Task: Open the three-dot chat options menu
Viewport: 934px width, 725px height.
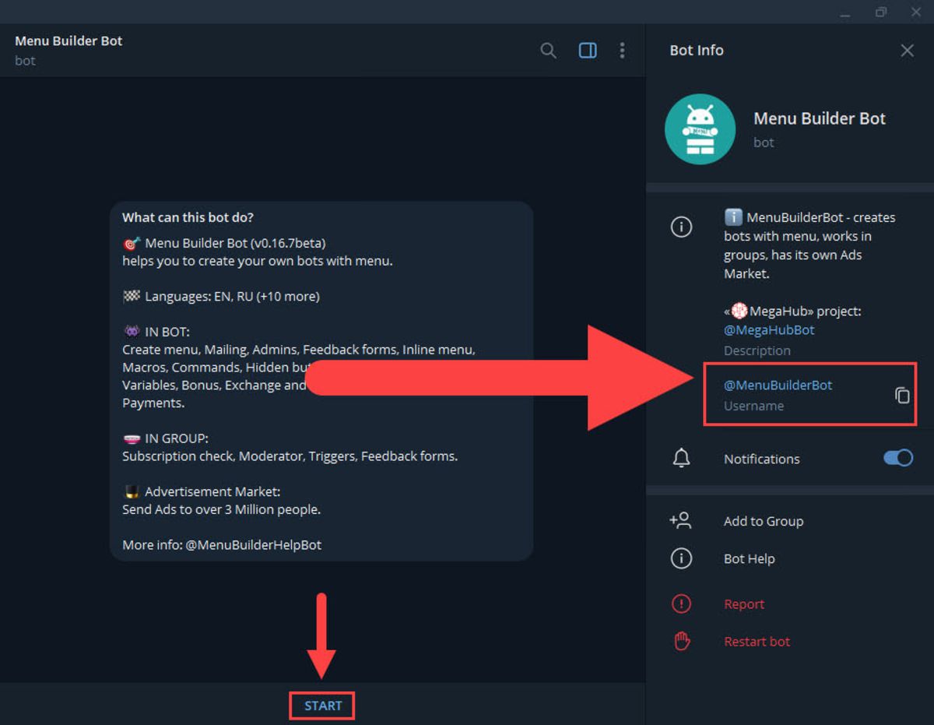Action: pyautogui.click(x=622, y=51)
